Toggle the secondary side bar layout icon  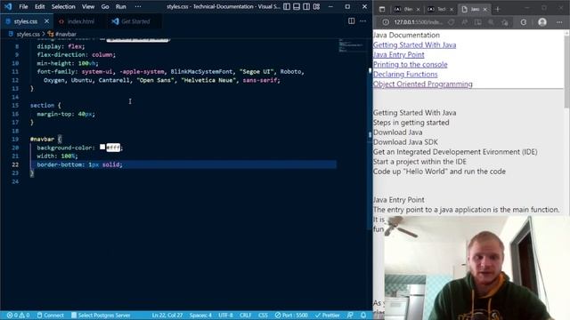306,6
